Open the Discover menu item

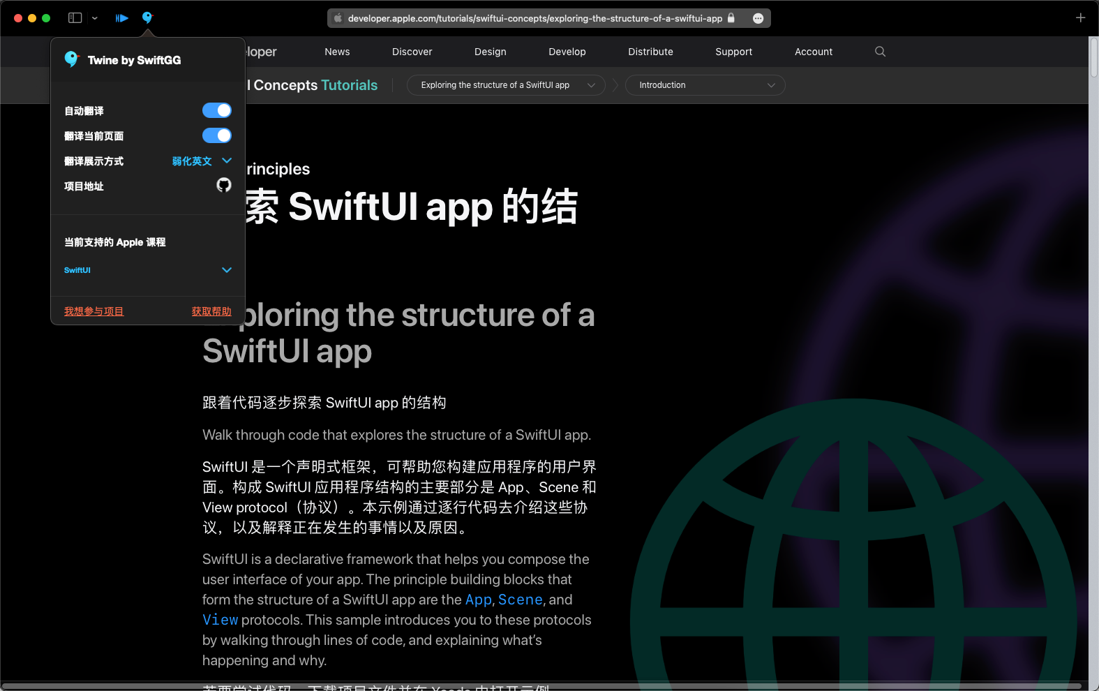(412, 52)
